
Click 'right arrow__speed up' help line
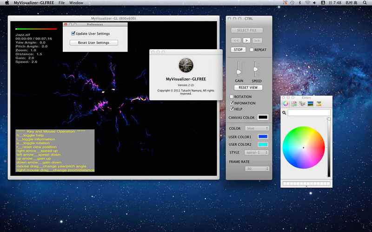pyautogui.click(x=37, y=150)
